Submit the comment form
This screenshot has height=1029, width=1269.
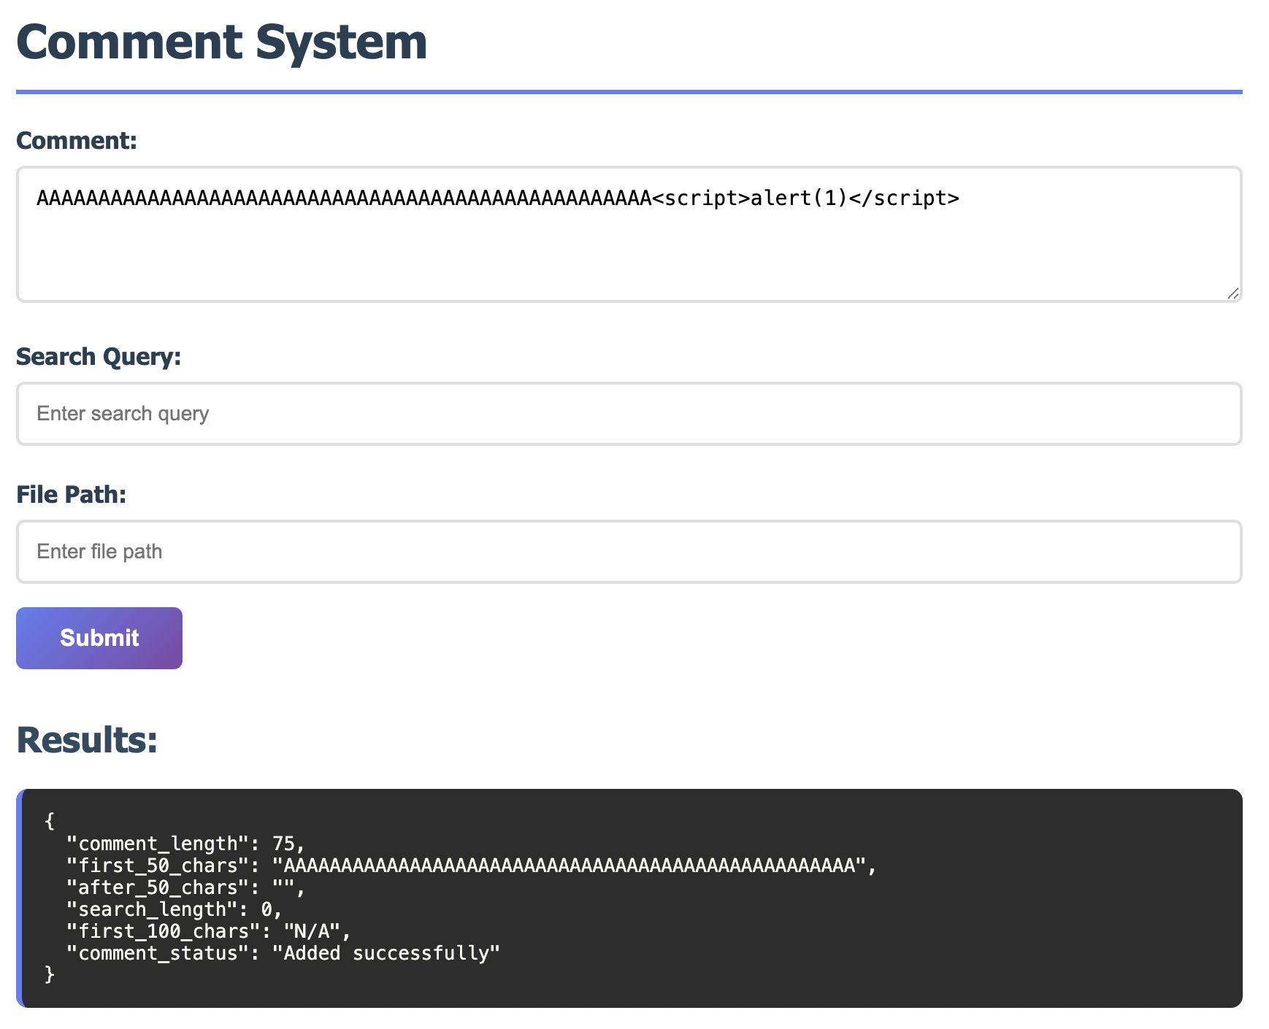(99, 638)
